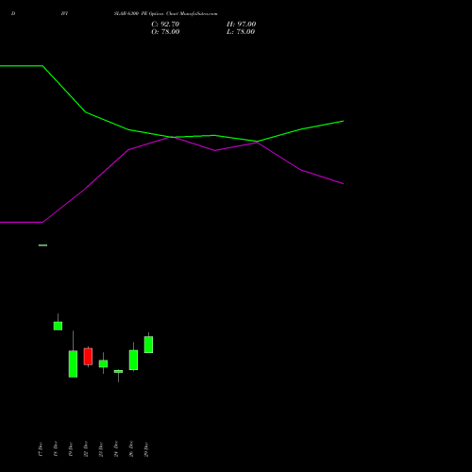
Task: Click the red candlestick on 22 Dec
Action: (x=88, y=357)
